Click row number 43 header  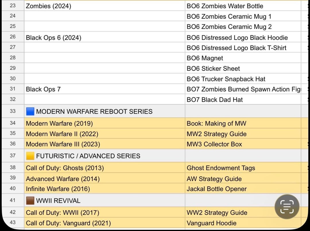[x=13, y=222]
